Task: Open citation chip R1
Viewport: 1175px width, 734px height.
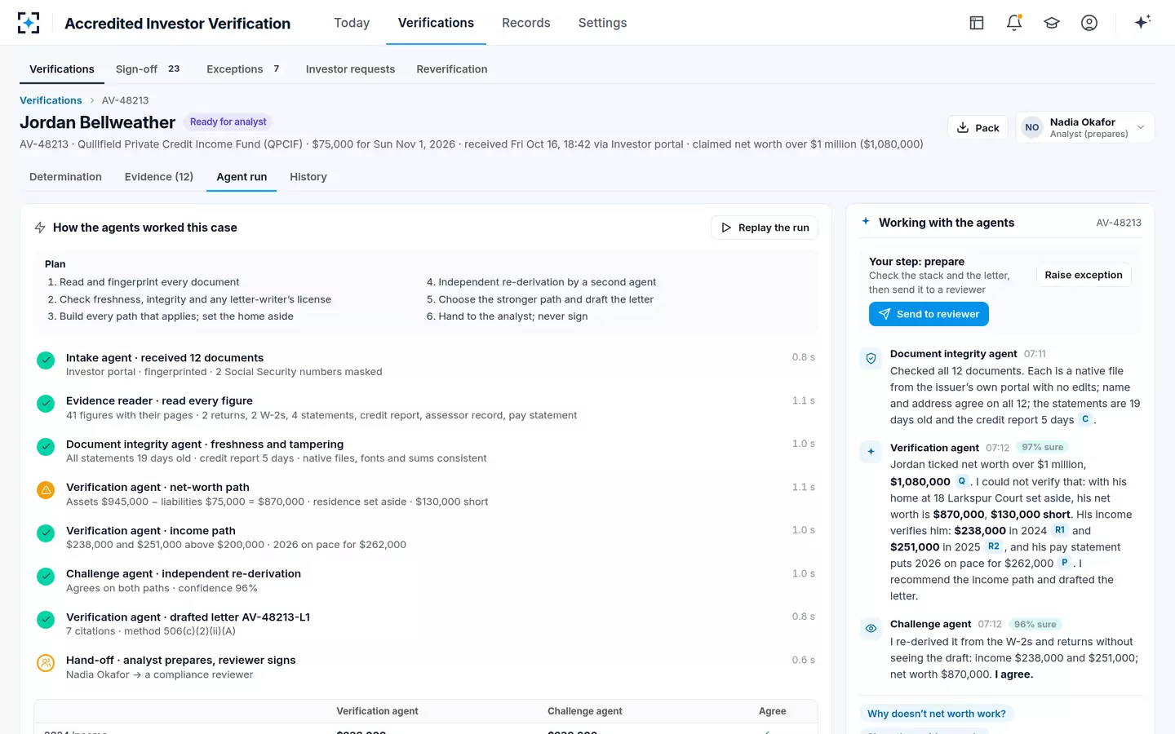Action: 1060,530
